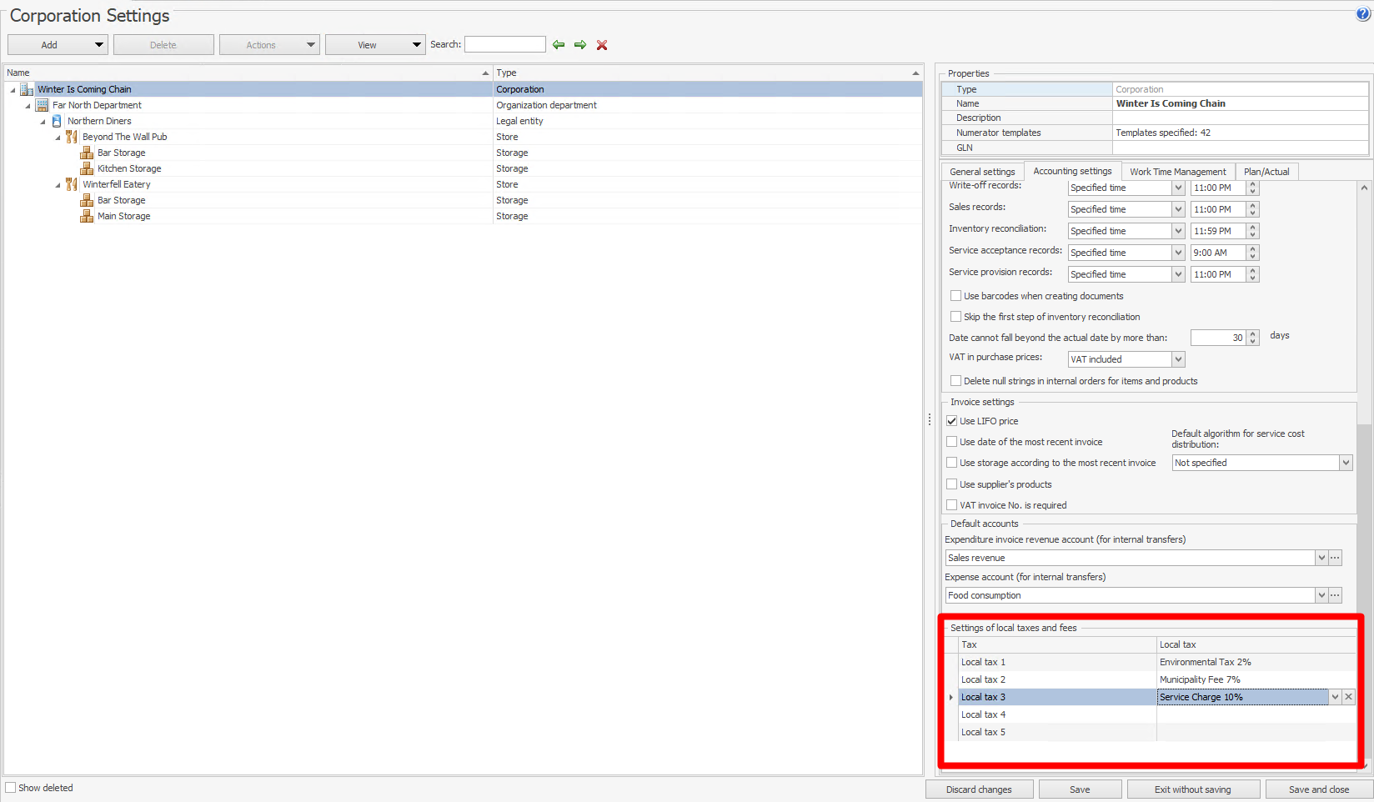Go to previous search result arrow
1374x802 pixels.
point(559,45)
